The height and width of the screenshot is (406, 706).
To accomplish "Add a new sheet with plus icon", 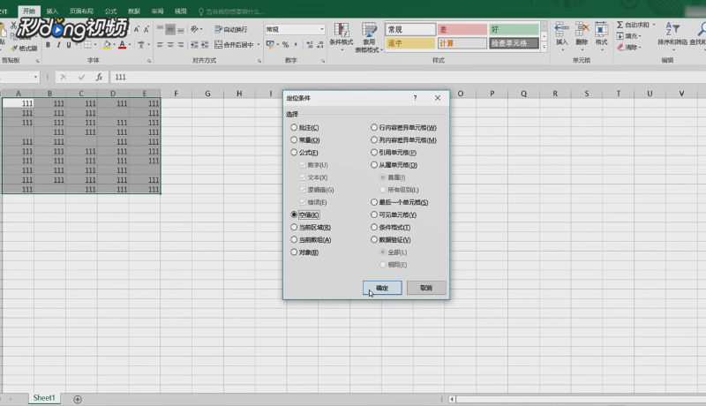I will pos(78,399).
